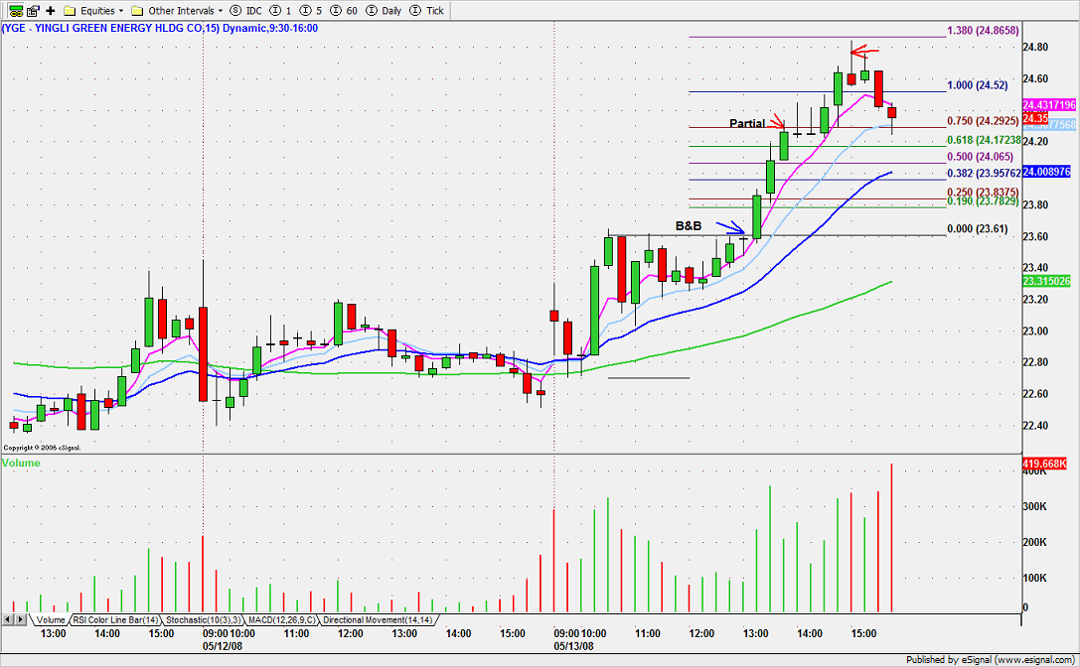
Task: Switch to the 1 minute interval
Action: [x=281, y=10]
